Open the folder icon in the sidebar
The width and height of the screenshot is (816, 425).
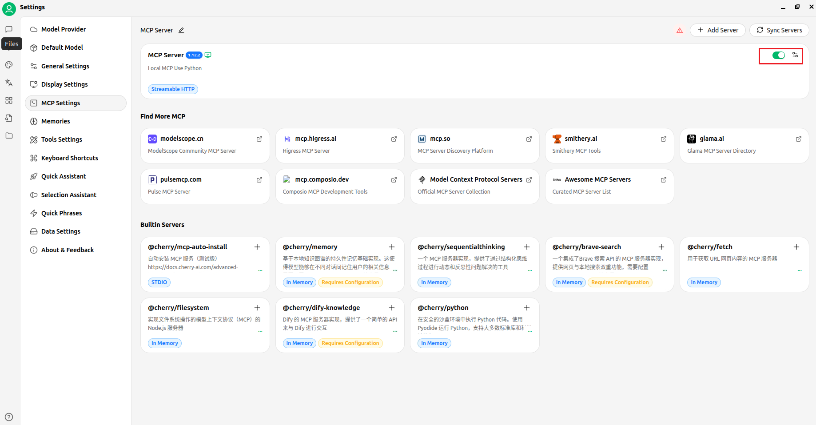point(9,136)
